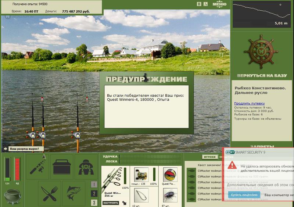
Task: Click the Стоимость дня: 3 000 руб. line
Action: [x=254, y=111]
